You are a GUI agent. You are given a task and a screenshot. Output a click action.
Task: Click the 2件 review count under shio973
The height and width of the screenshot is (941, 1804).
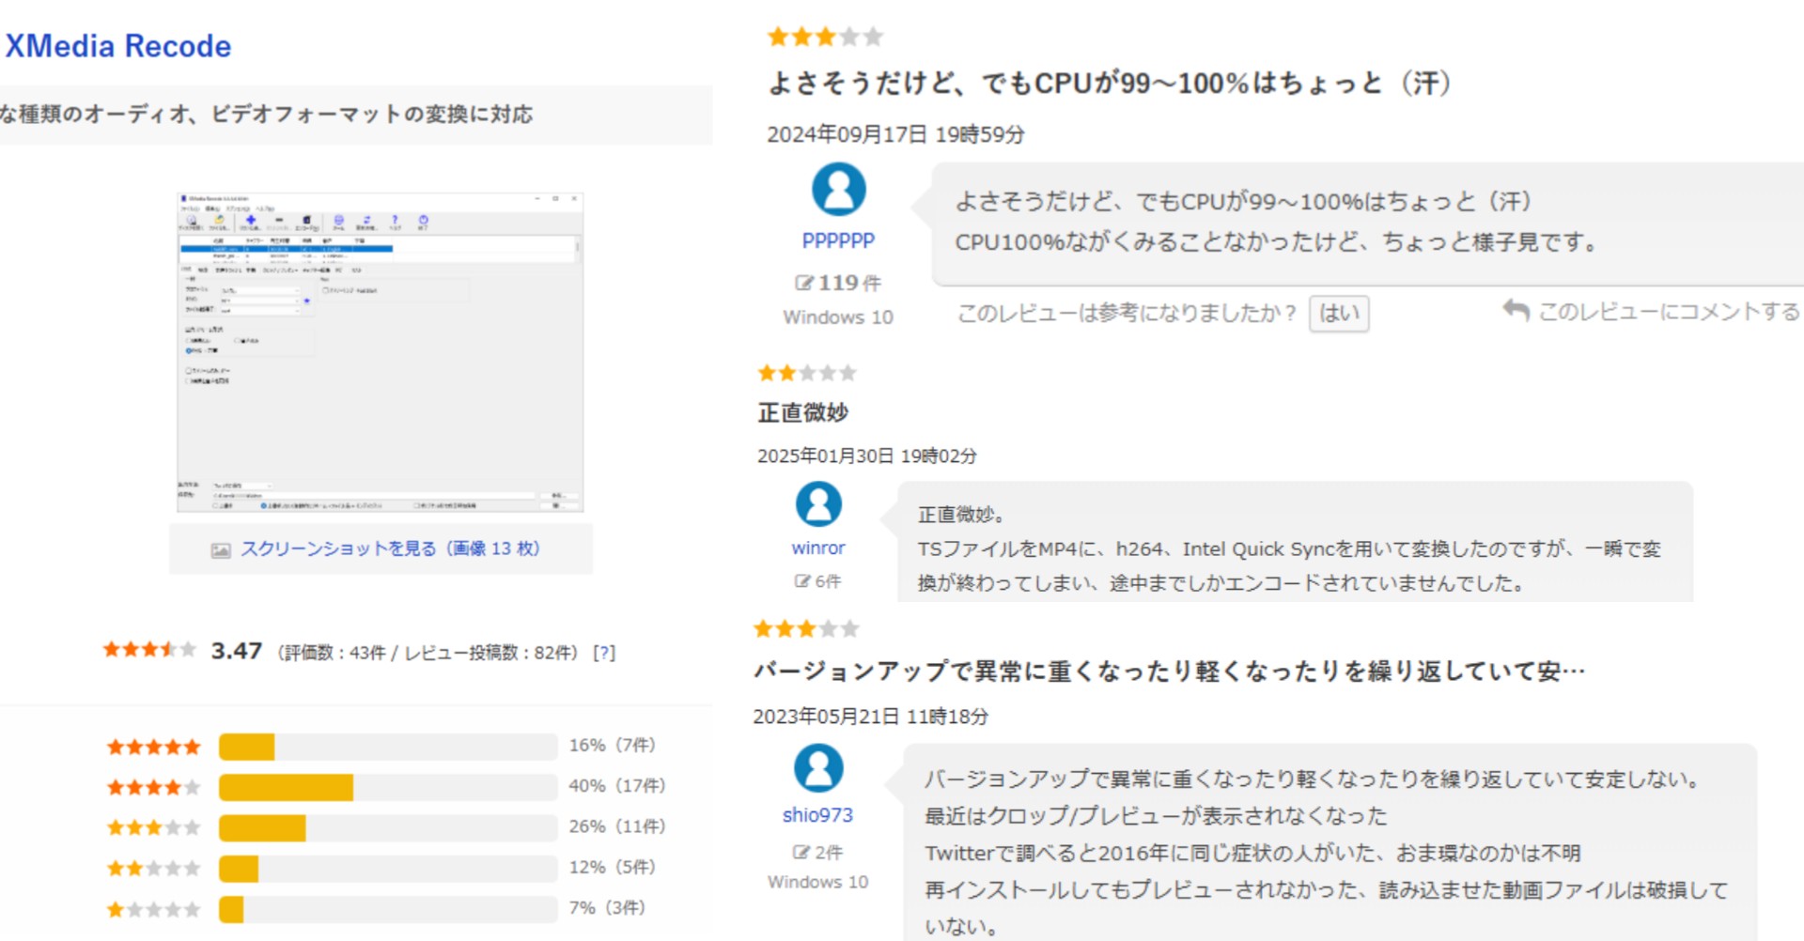tap(818, 853)
